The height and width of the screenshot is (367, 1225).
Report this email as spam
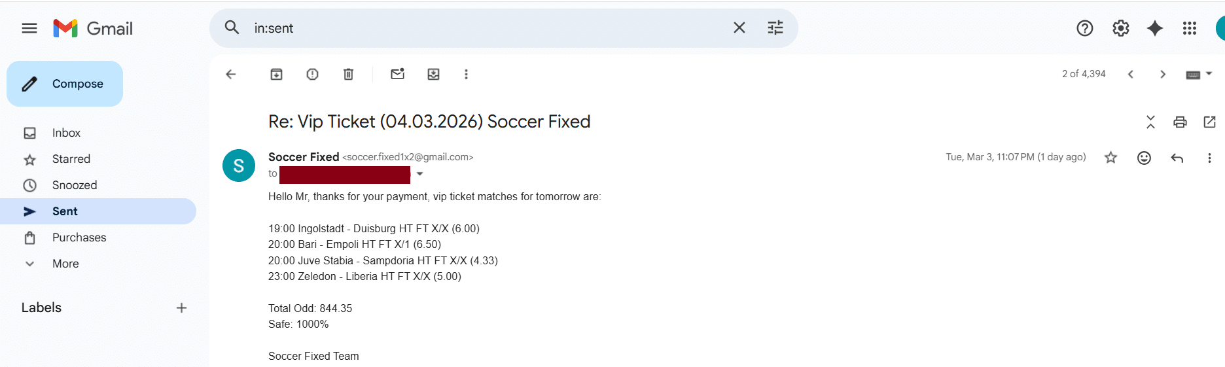[312, 75]
